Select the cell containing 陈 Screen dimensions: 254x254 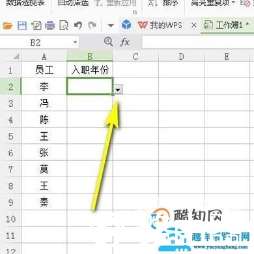coord(44,119)
